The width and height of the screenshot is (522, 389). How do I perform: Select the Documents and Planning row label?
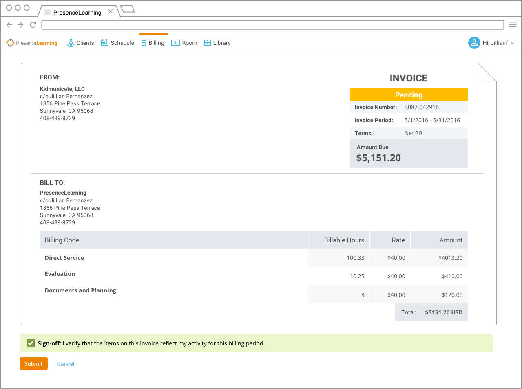(80, 290)
